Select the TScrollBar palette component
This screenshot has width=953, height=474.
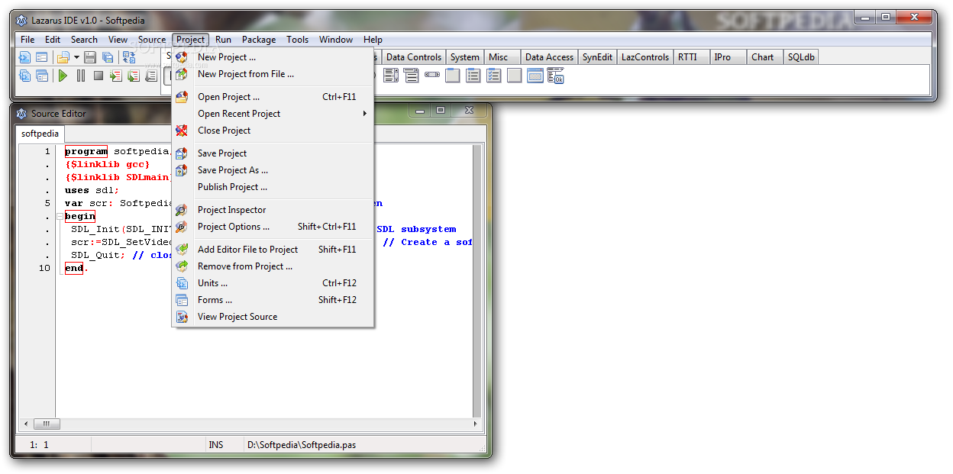click(x=432, y=76)
